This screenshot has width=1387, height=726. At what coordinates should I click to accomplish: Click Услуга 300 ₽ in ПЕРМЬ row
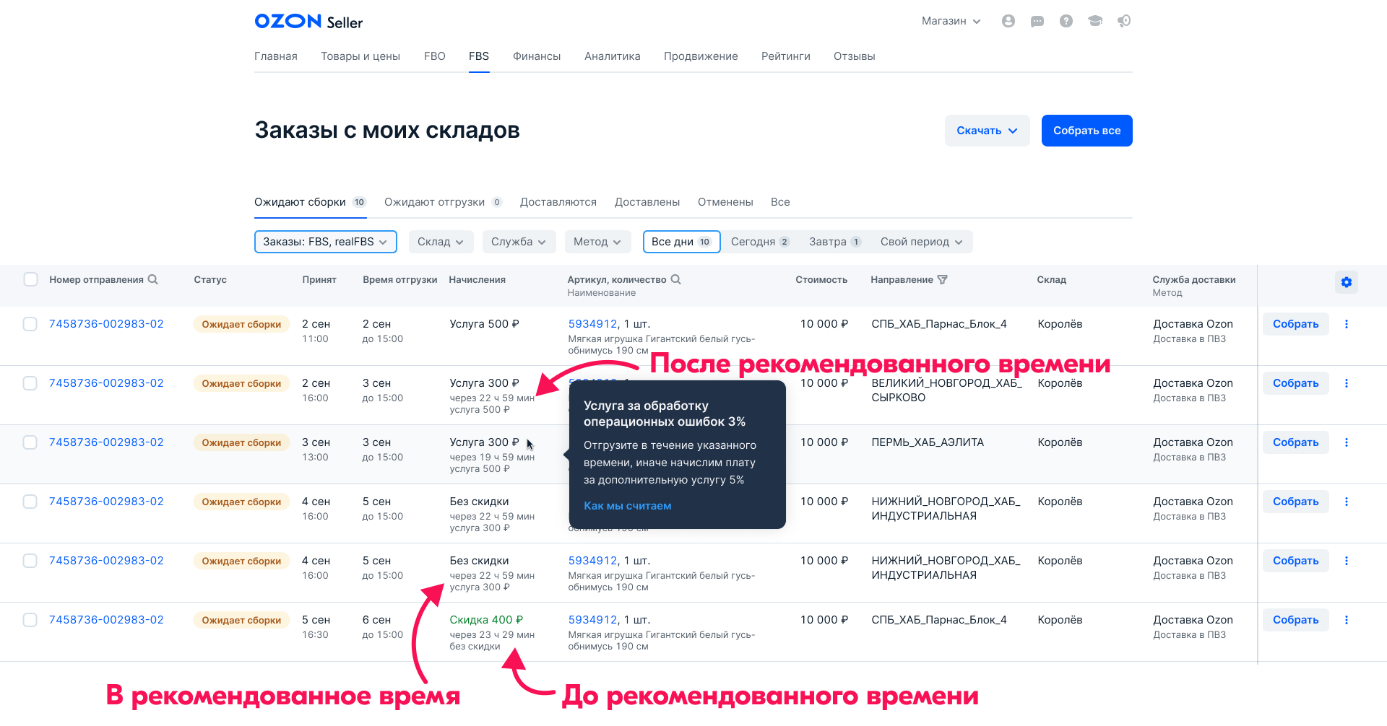(x=485, y=442)
